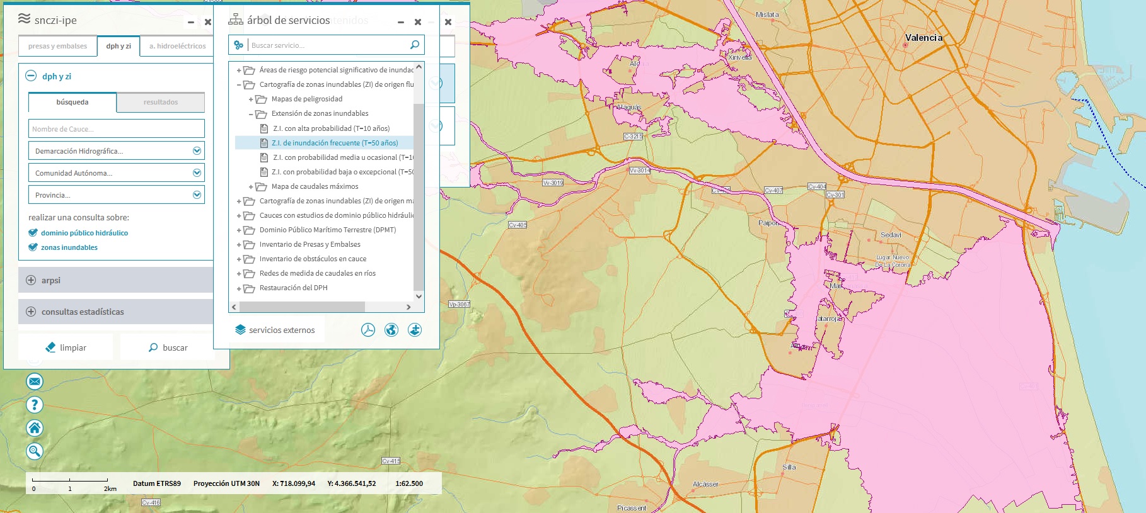The height and width of the screenshot is (513, 1146).
Task: Switch to presas y embalses tab
Action: [57, 46]
